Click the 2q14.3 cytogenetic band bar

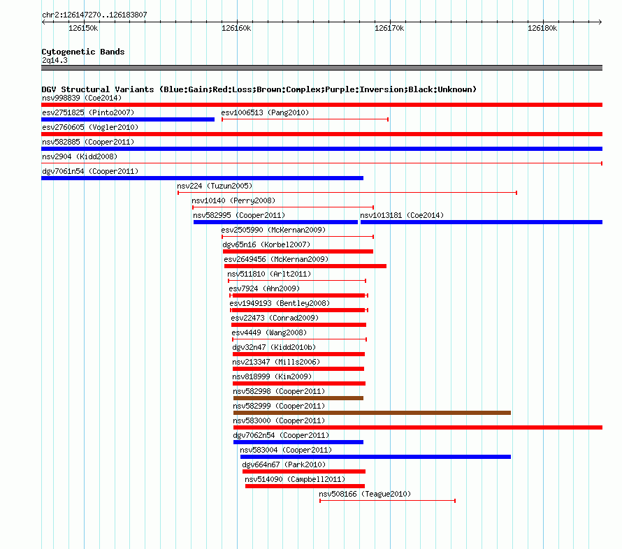click(321, 68)
